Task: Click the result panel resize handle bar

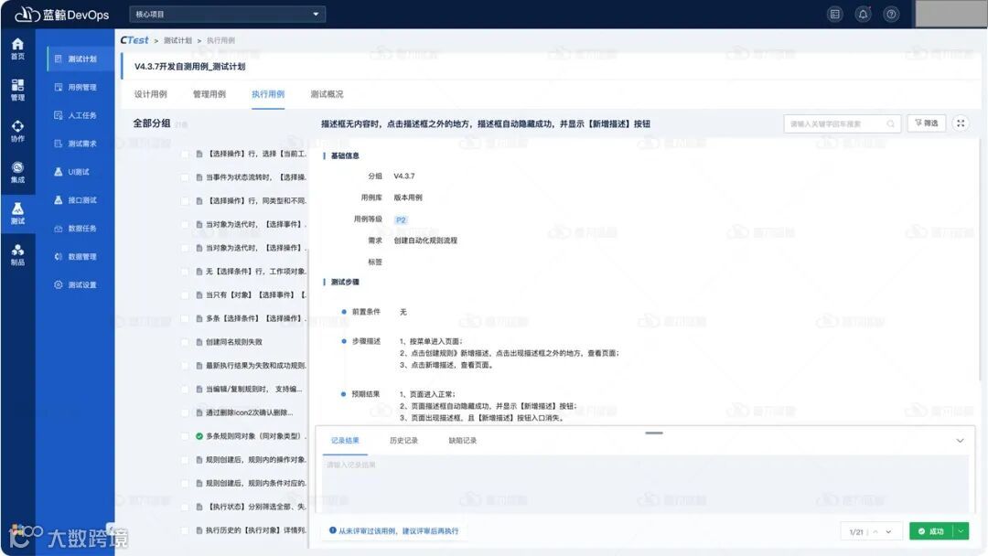Action: tap(654, 433)
